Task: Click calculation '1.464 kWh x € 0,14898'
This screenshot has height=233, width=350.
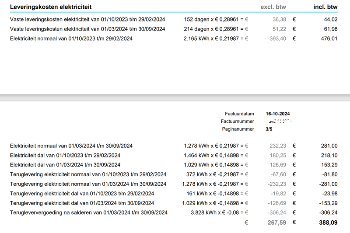Action: (x=211, y=156)
